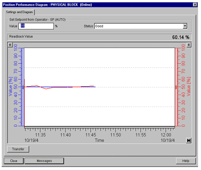Click the 11:40 time axis label
This screenshot has height=170, width=201.
pos(65,135)
